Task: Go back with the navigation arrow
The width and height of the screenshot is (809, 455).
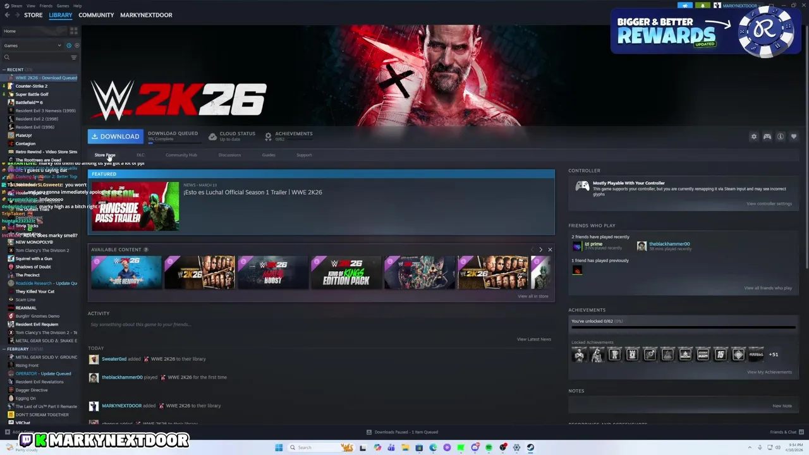Action: pyautogui.click(x=7, y=15)
